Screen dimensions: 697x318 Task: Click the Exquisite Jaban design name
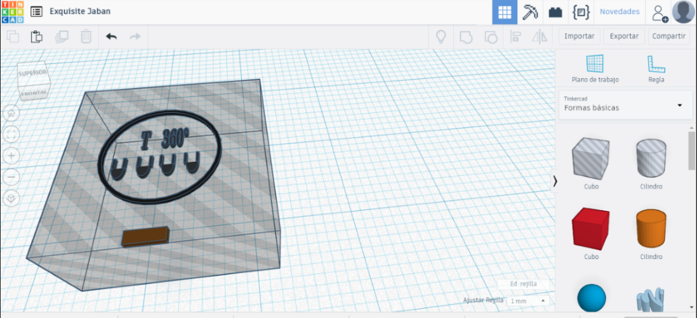[80, 11]
